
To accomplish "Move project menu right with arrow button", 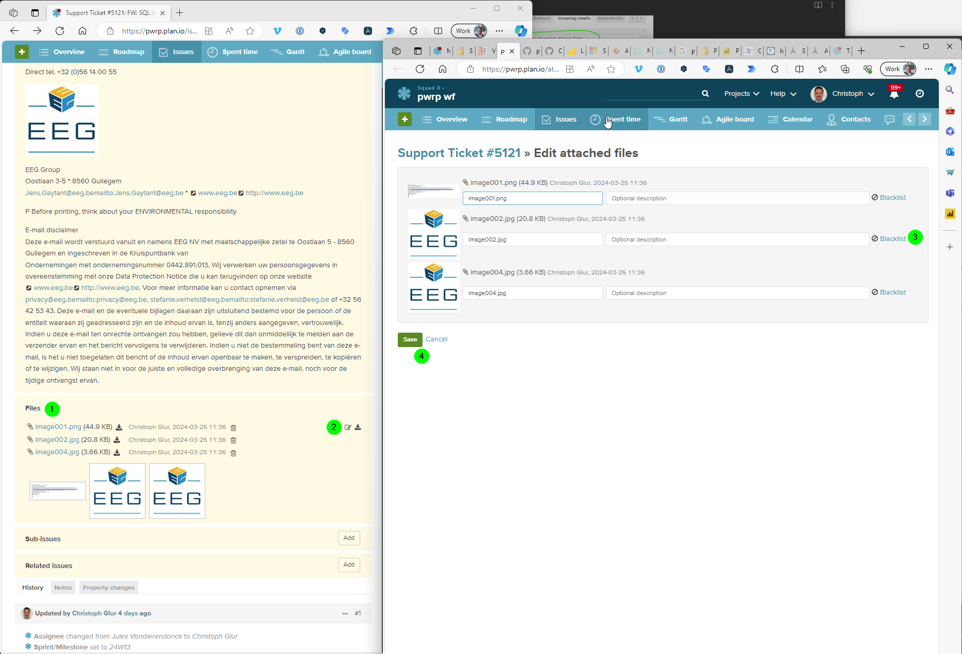I will tap(924, 119).
